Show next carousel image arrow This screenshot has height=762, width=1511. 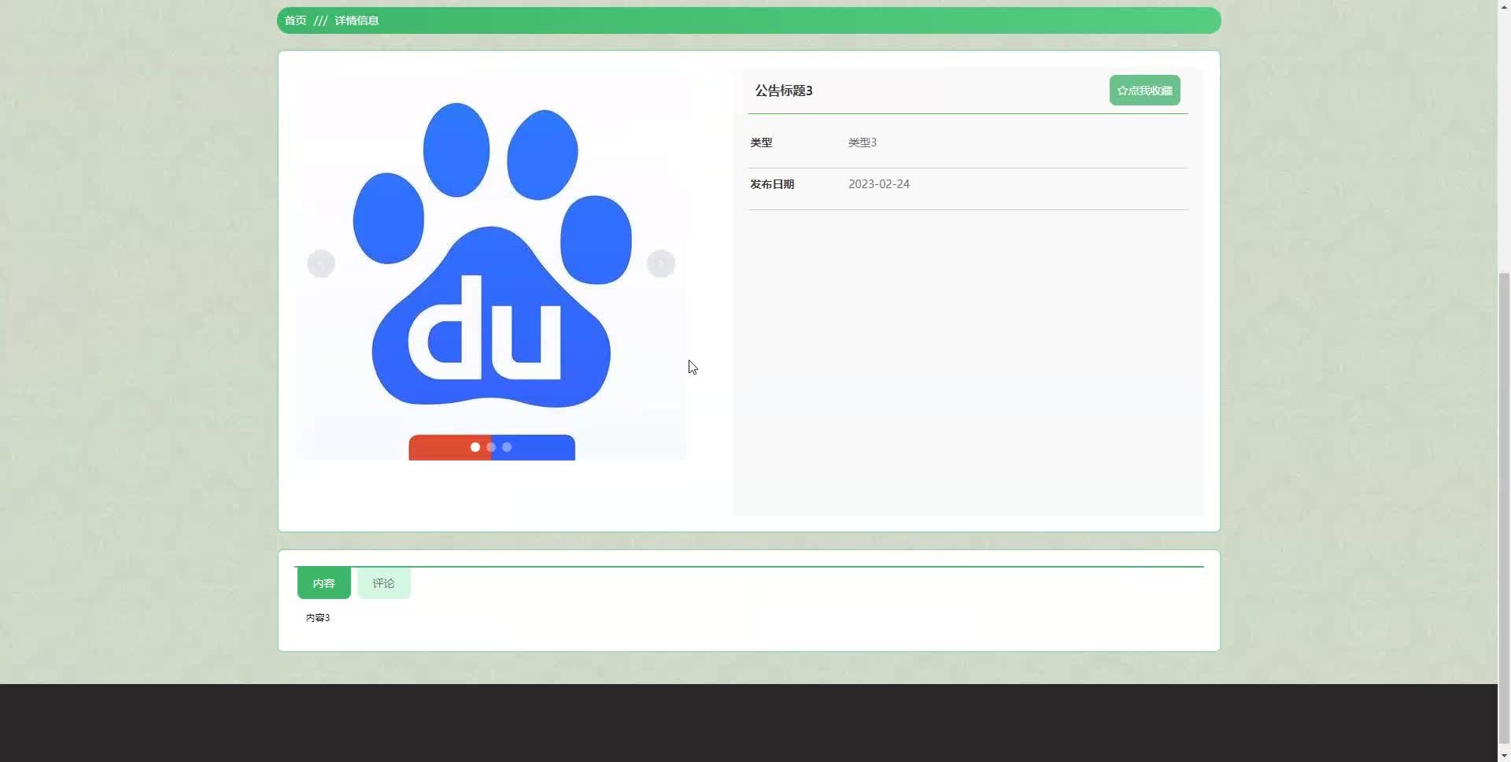tap(661, 264)
